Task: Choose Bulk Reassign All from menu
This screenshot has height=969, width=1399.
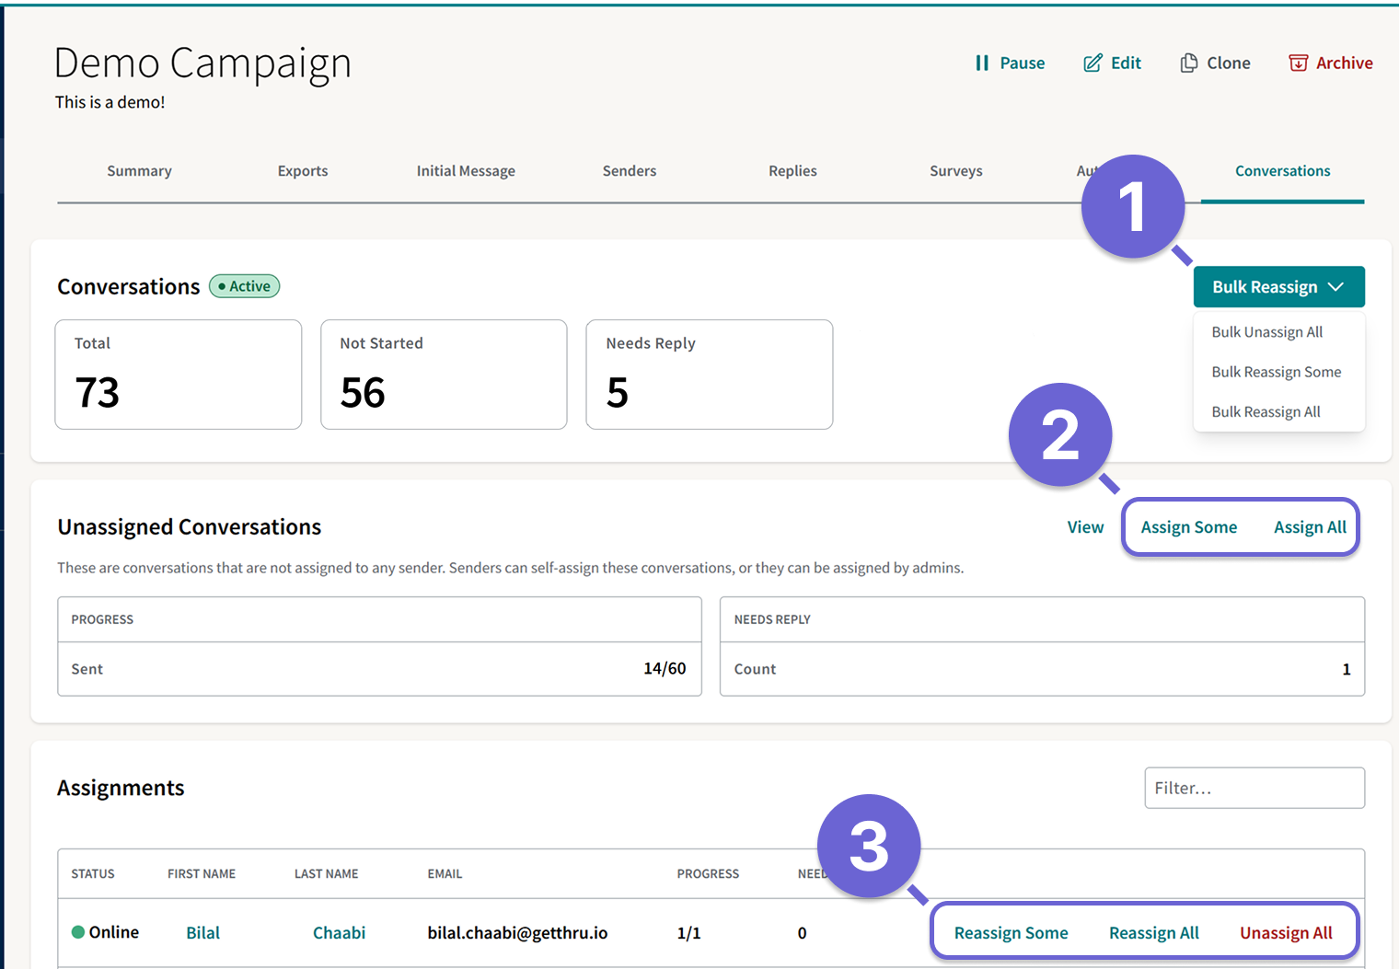Action: [1266, 412]
